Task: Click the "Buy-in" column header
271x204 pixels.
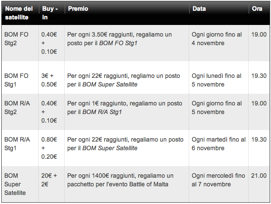Action: (x=50, y=13)
